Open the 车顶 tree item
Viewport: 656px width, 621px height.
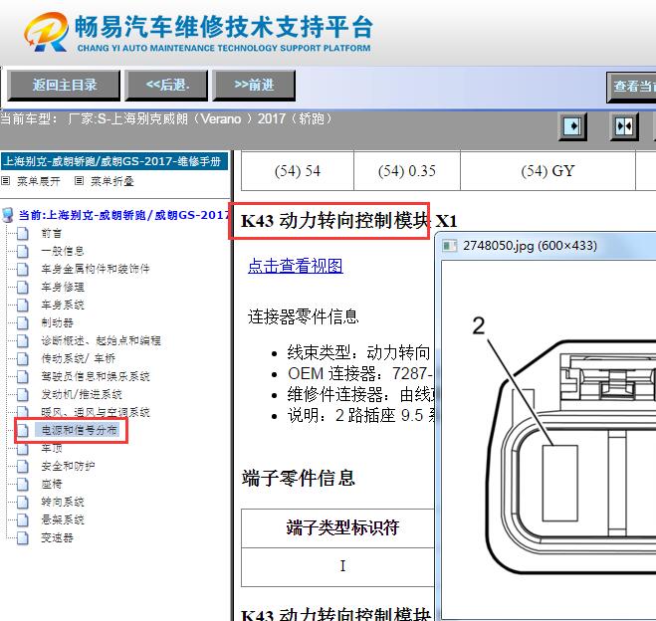click(x=52, y=448)
